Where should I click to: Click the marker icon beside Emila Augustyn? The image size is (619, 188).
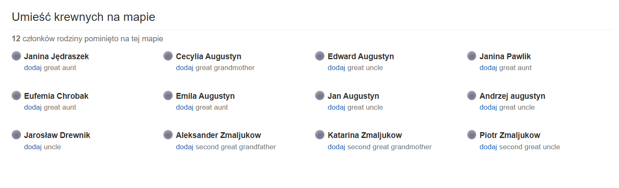168,95
